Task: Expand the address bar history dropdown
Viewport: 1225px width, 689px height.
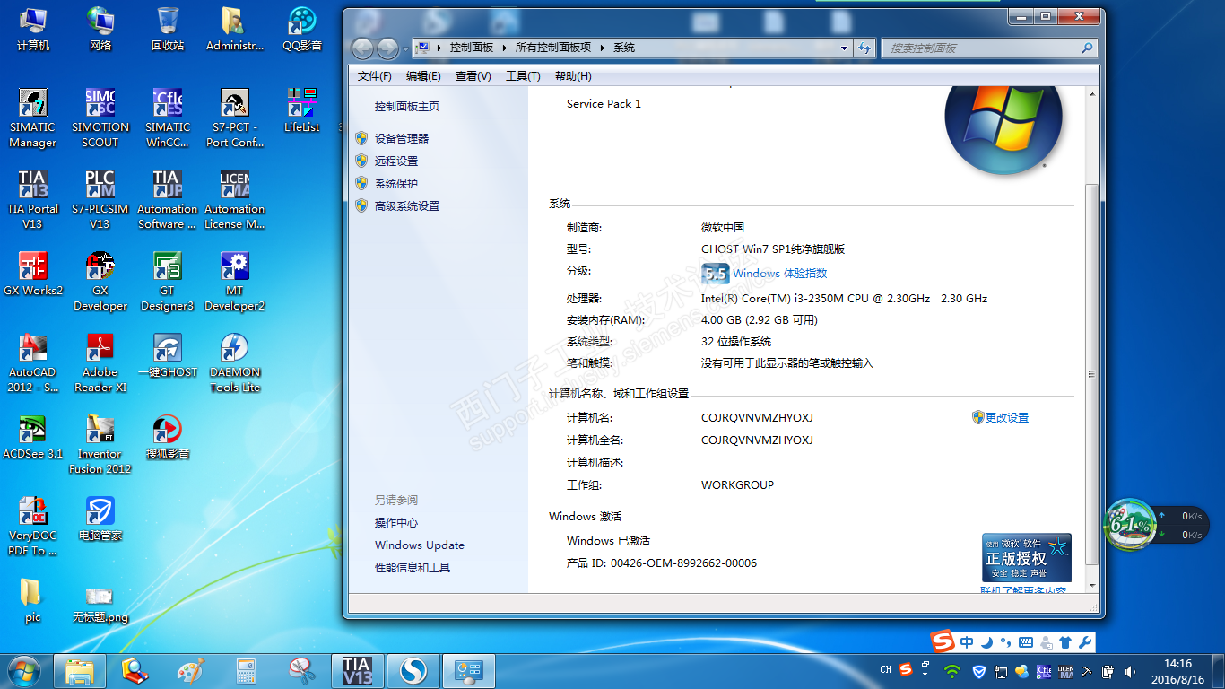Action: point(844,48)
